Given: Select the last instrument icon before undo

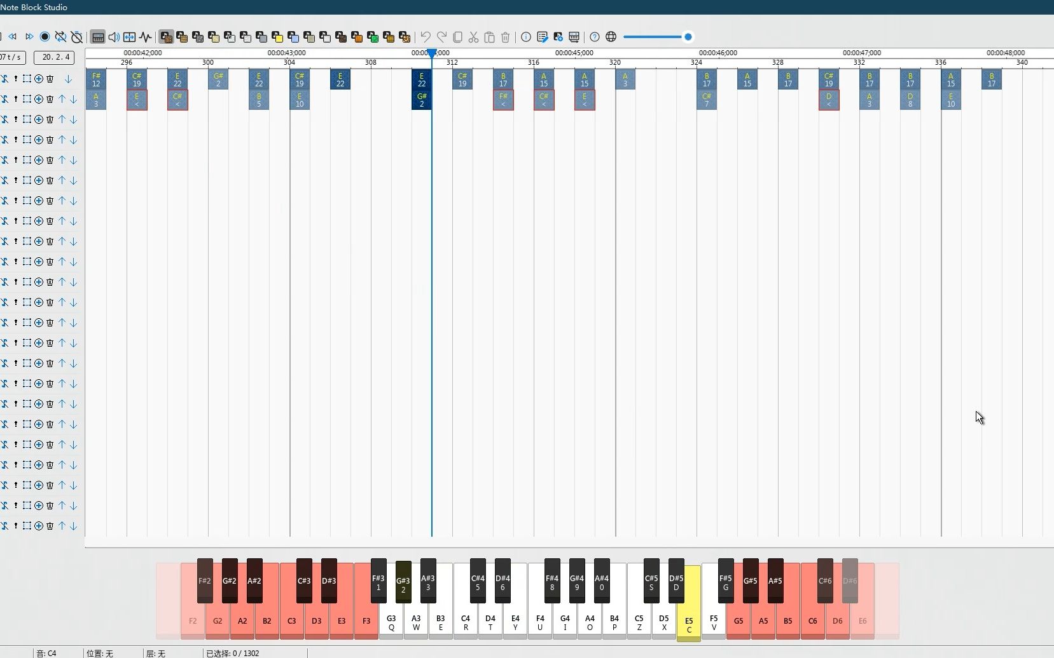Looking at the screenshot, I should click(405, 37).
